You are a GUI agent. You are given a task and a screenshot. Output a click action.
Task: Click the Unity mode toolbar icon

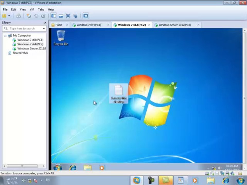(x=75, y=16)
